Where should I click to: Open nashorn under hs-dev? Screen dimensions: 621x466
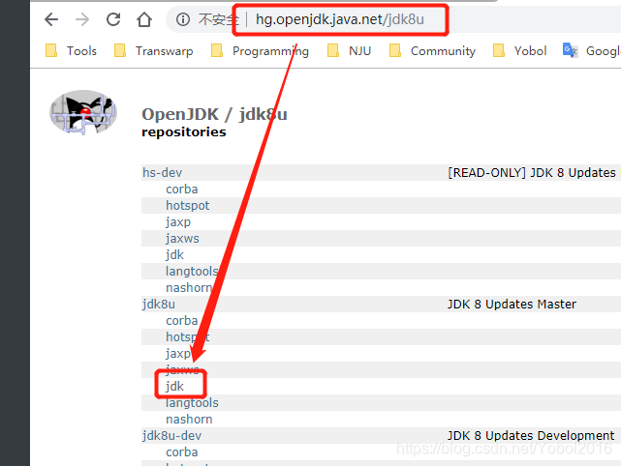189,288
